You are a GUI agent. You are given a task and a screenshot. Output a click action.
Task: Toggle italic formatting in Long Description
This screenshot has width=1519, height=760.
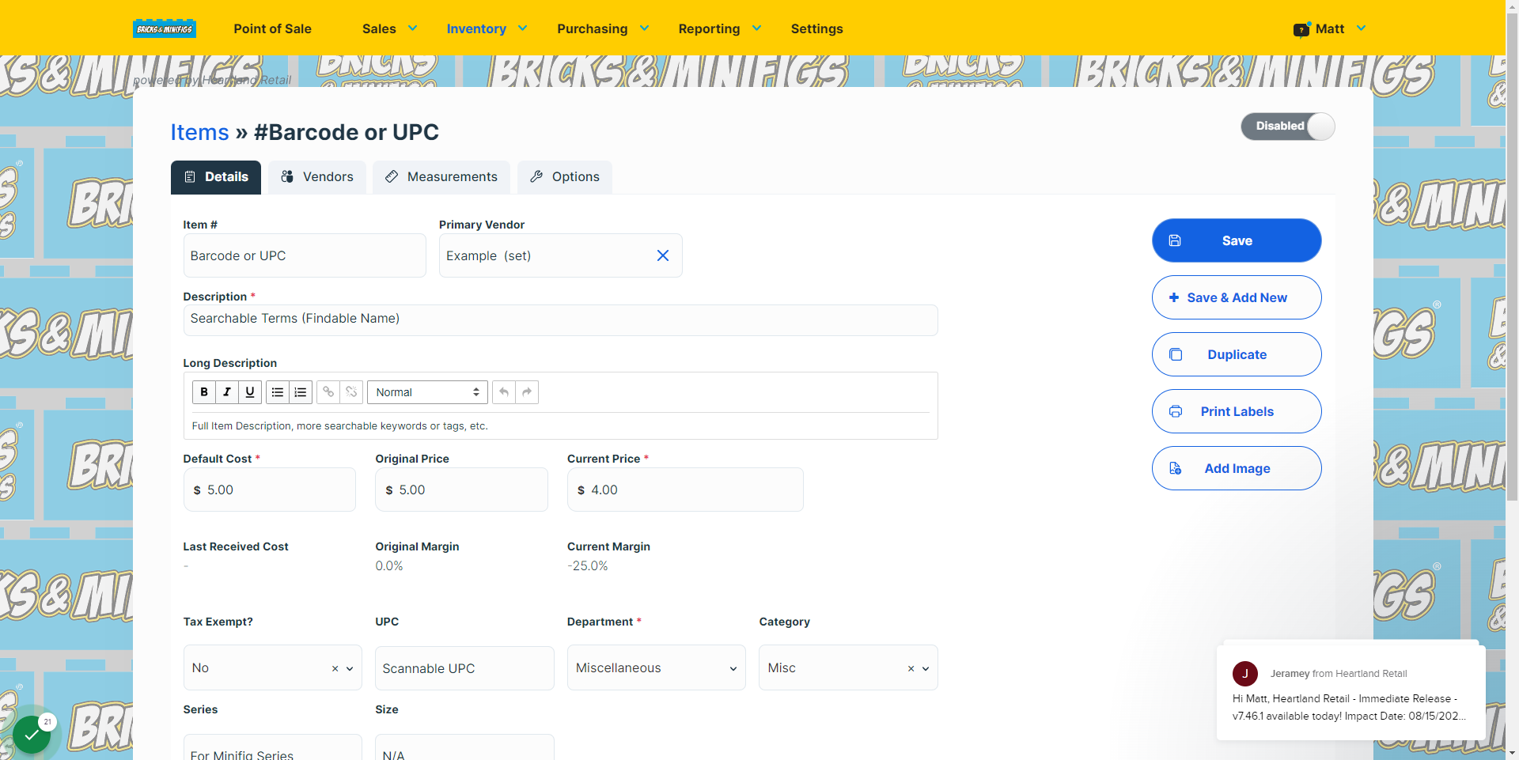coord(227,392)
